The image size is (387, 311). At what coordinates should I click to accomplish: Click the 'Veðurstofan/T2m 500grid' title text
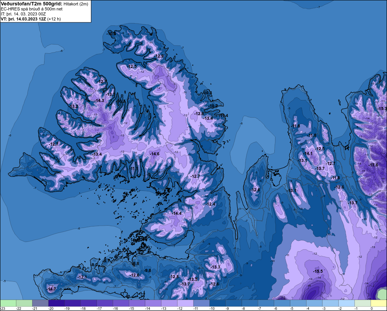click(31, 4)
